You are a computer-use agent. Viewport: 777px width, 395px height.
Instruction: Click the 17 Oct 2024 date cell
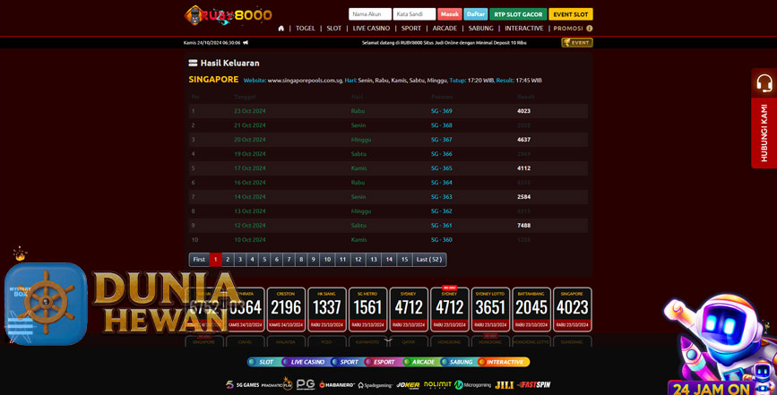[250, 168]
